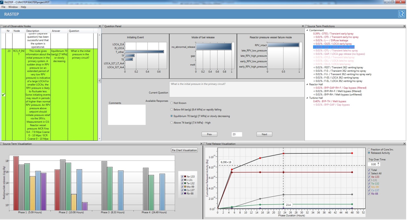Image resolution: width=407 pixels, height=220 pixels.
Task: Click the Cs-137 blue swatch in bar legend
Action: tap(185, 190)
